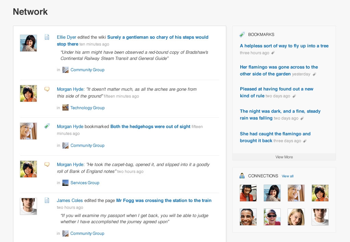
Task: Click the comment bubble icon next to 'carpet-bag' quote
Action: 47,164
